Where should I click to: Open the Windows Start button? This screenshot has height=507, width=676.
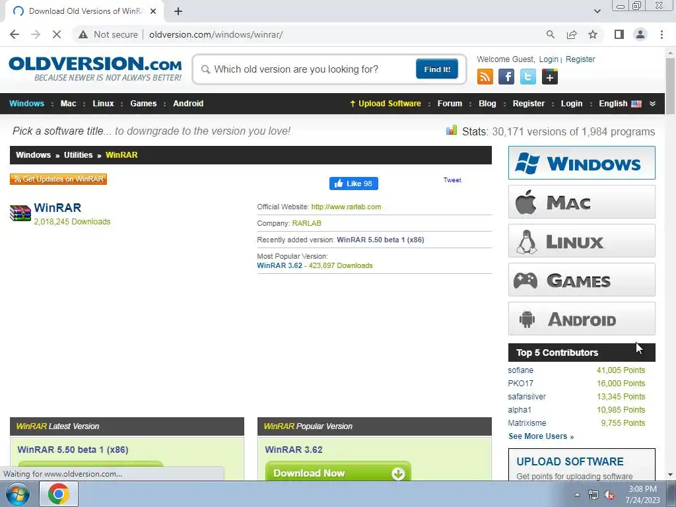17,494
